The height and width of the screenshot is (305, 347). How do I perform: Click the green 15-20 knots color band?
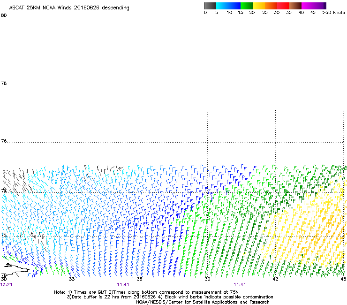247,6
